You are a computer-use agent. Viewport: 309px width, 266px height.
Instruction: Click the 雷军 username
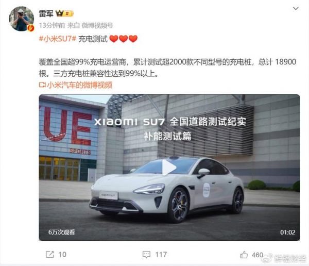(x=46, y=13)
